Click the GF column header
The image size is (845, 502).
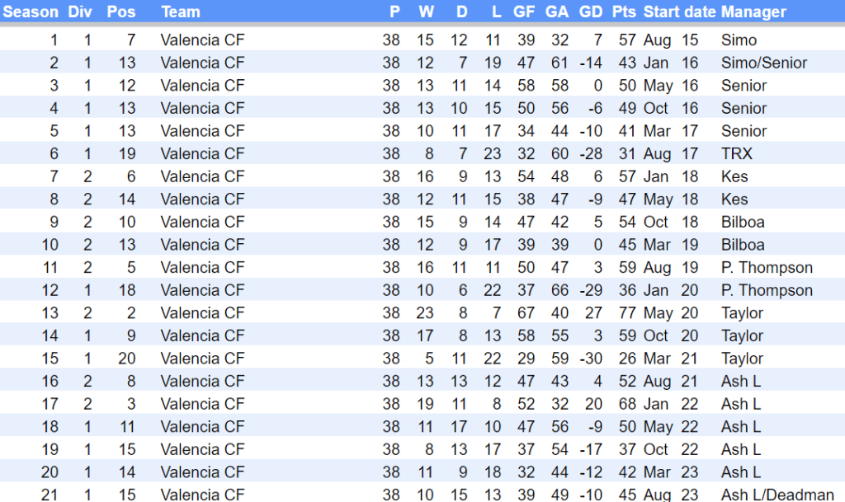click(524, 12)
